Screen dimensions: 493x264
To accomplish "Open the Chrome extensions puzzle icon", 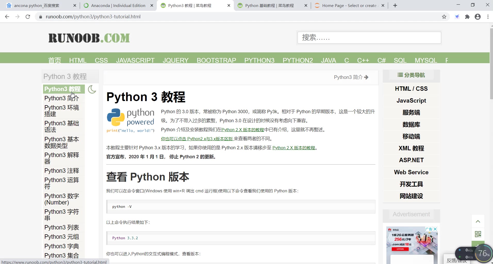I will pos(467,16).
